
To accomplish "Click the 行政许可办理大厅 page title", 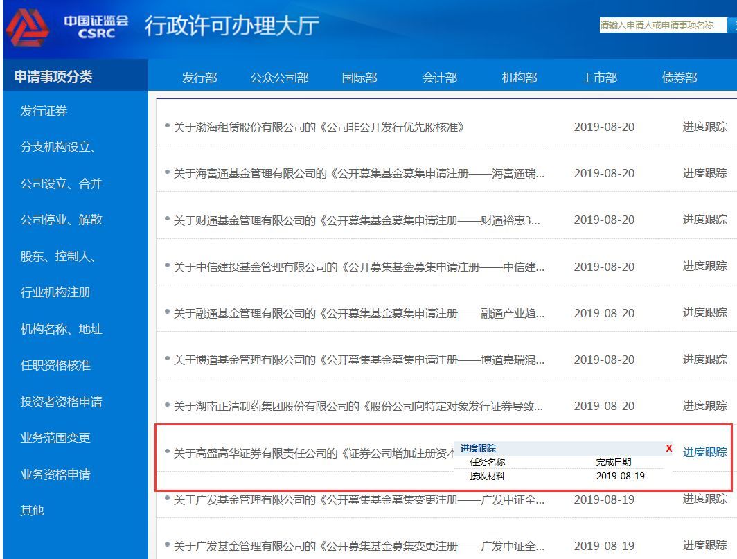I will pyautogui.click(x=232, y=26).
